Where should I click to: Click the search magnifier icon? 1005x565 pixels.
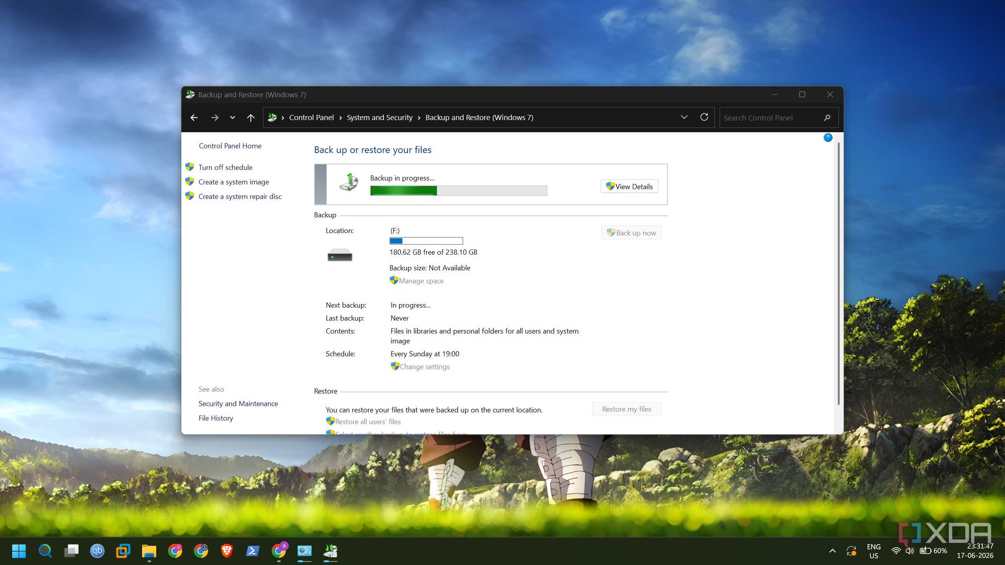[827, 118]
